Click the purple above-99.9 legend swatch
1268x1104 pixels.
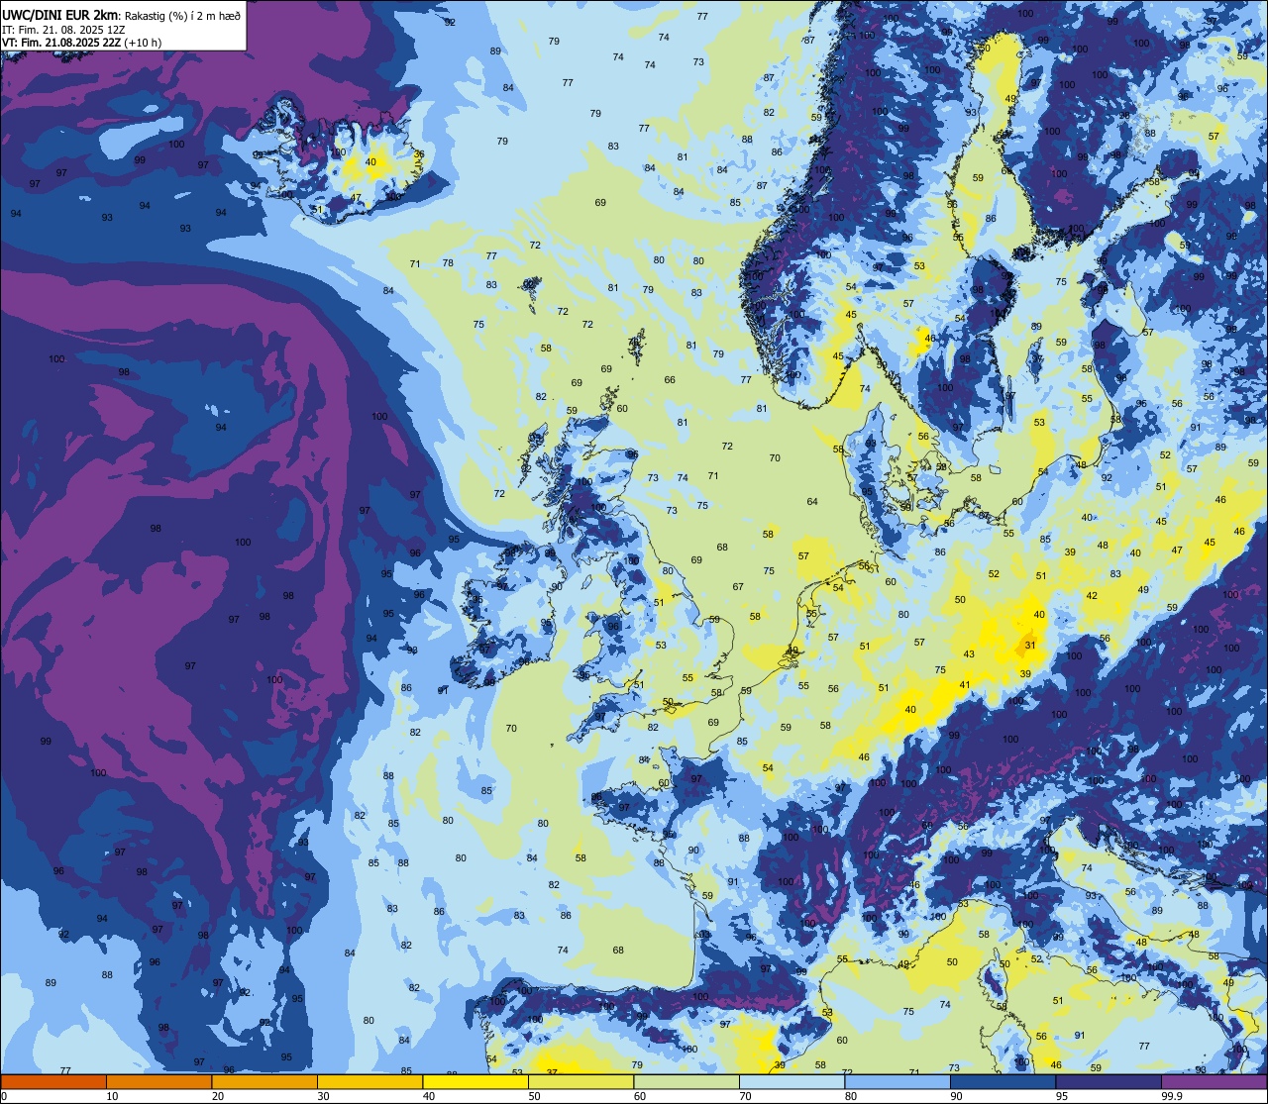coord(1214,1081)
